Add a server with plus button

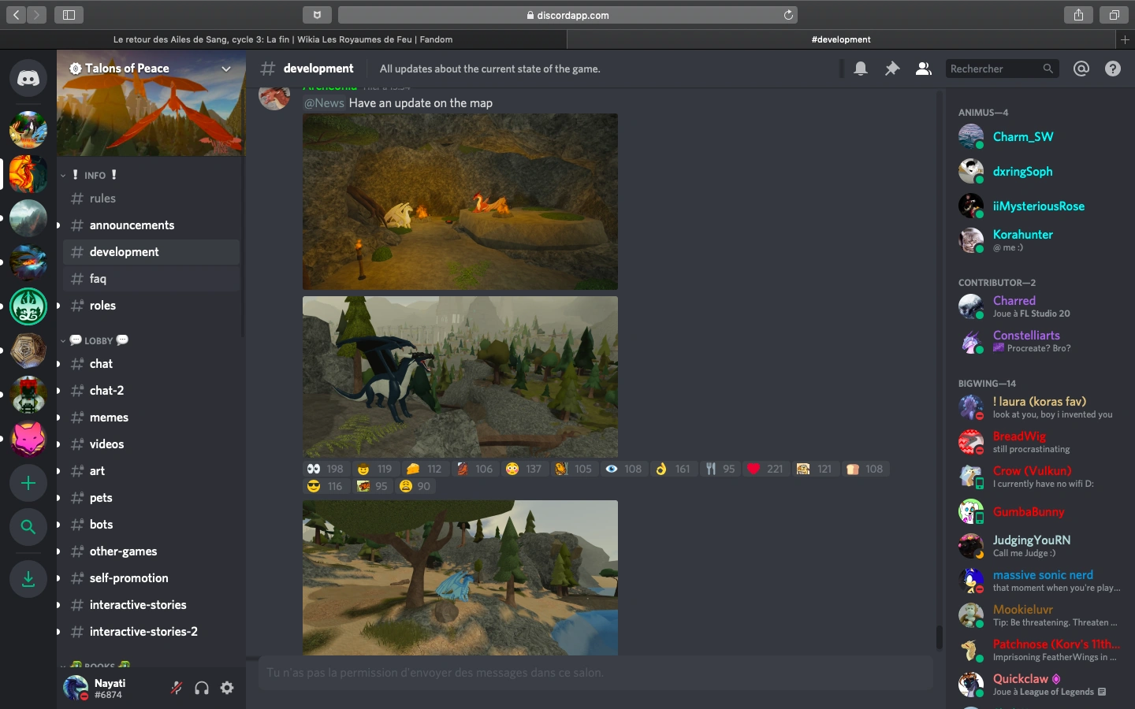tap(28, 483)
